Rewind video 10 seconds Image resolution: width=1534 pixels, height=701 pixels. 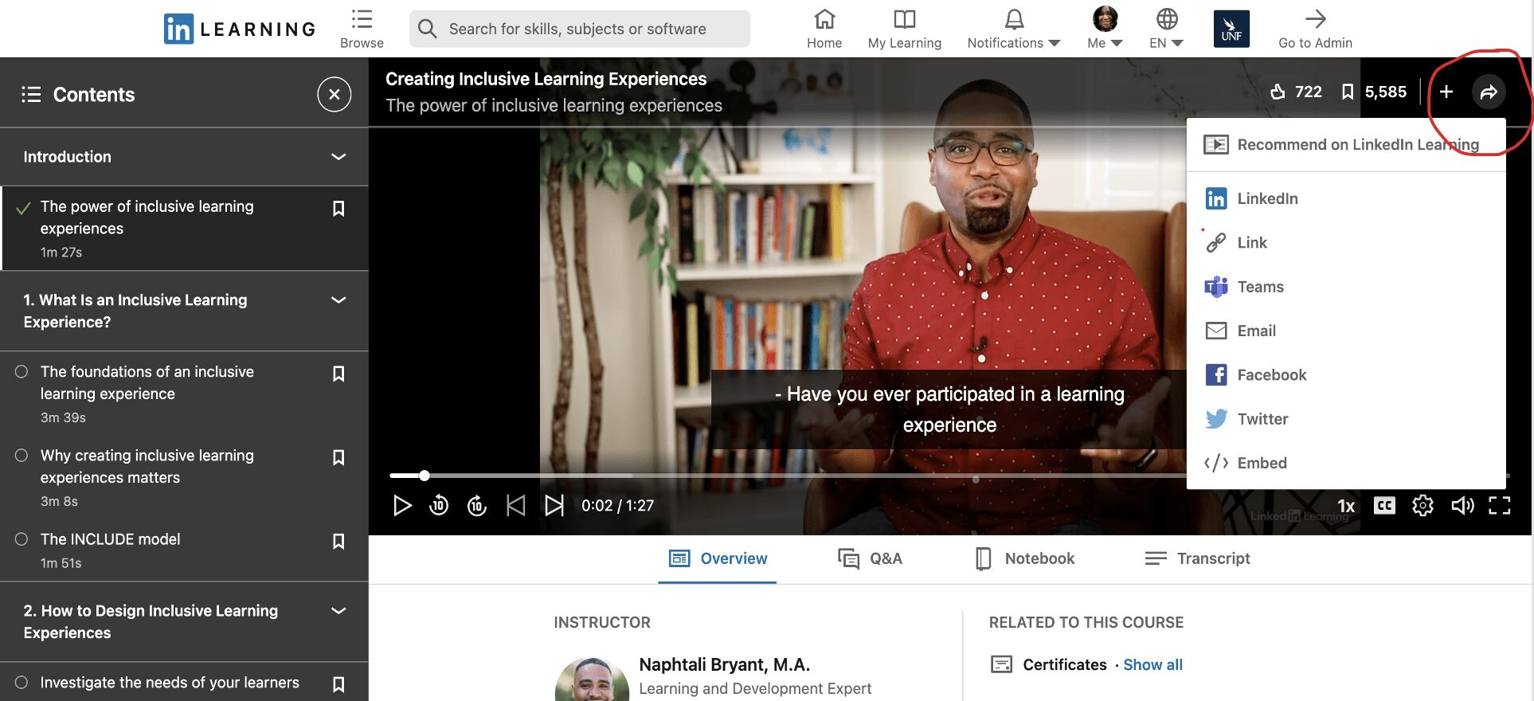click(x=439, y=506)
